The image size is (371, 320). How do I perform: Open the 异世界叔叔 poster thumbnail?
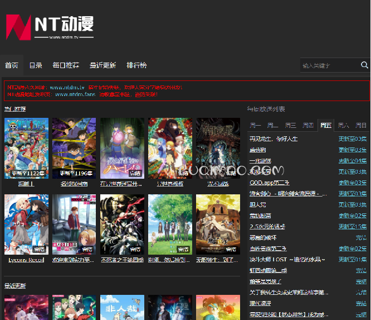(x=170, y=148)
